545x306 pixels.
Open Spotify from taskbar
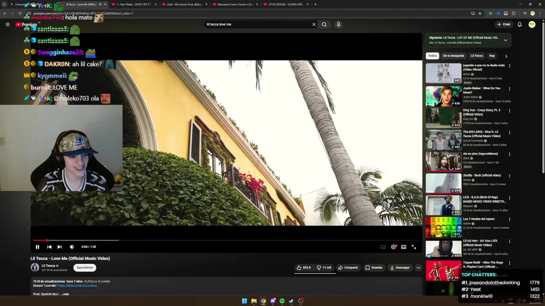pos(282,301)
